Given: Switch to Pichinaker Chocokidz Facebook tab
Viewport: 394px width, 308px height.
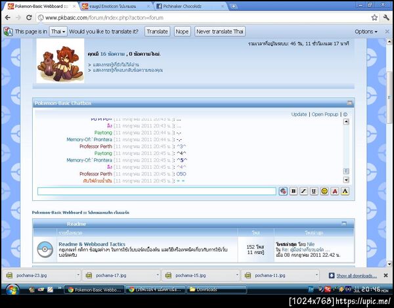Looking at the screenshot, I should (x=190, y=7).
